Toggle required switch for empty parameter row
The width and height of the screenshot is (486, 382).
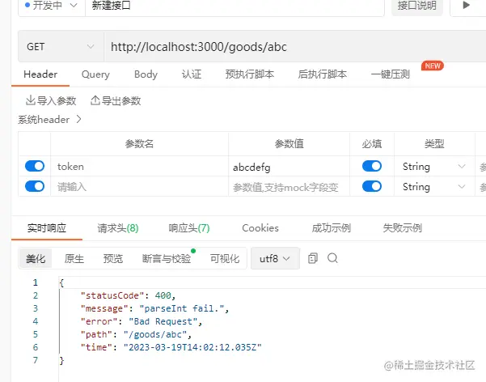(372, 186)
